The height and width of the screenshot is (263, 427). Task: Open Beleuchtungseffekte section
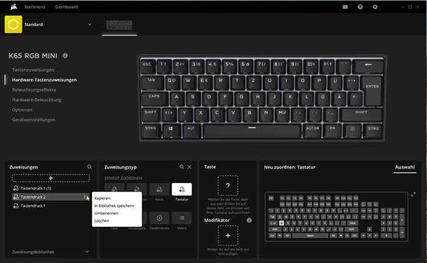(x=34, y=90)
